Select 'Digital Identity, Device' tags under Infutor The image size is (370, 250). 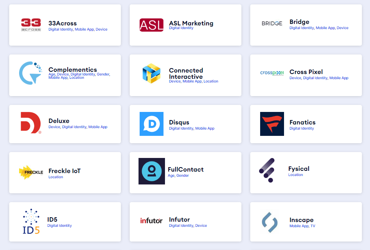pos(188,225)
